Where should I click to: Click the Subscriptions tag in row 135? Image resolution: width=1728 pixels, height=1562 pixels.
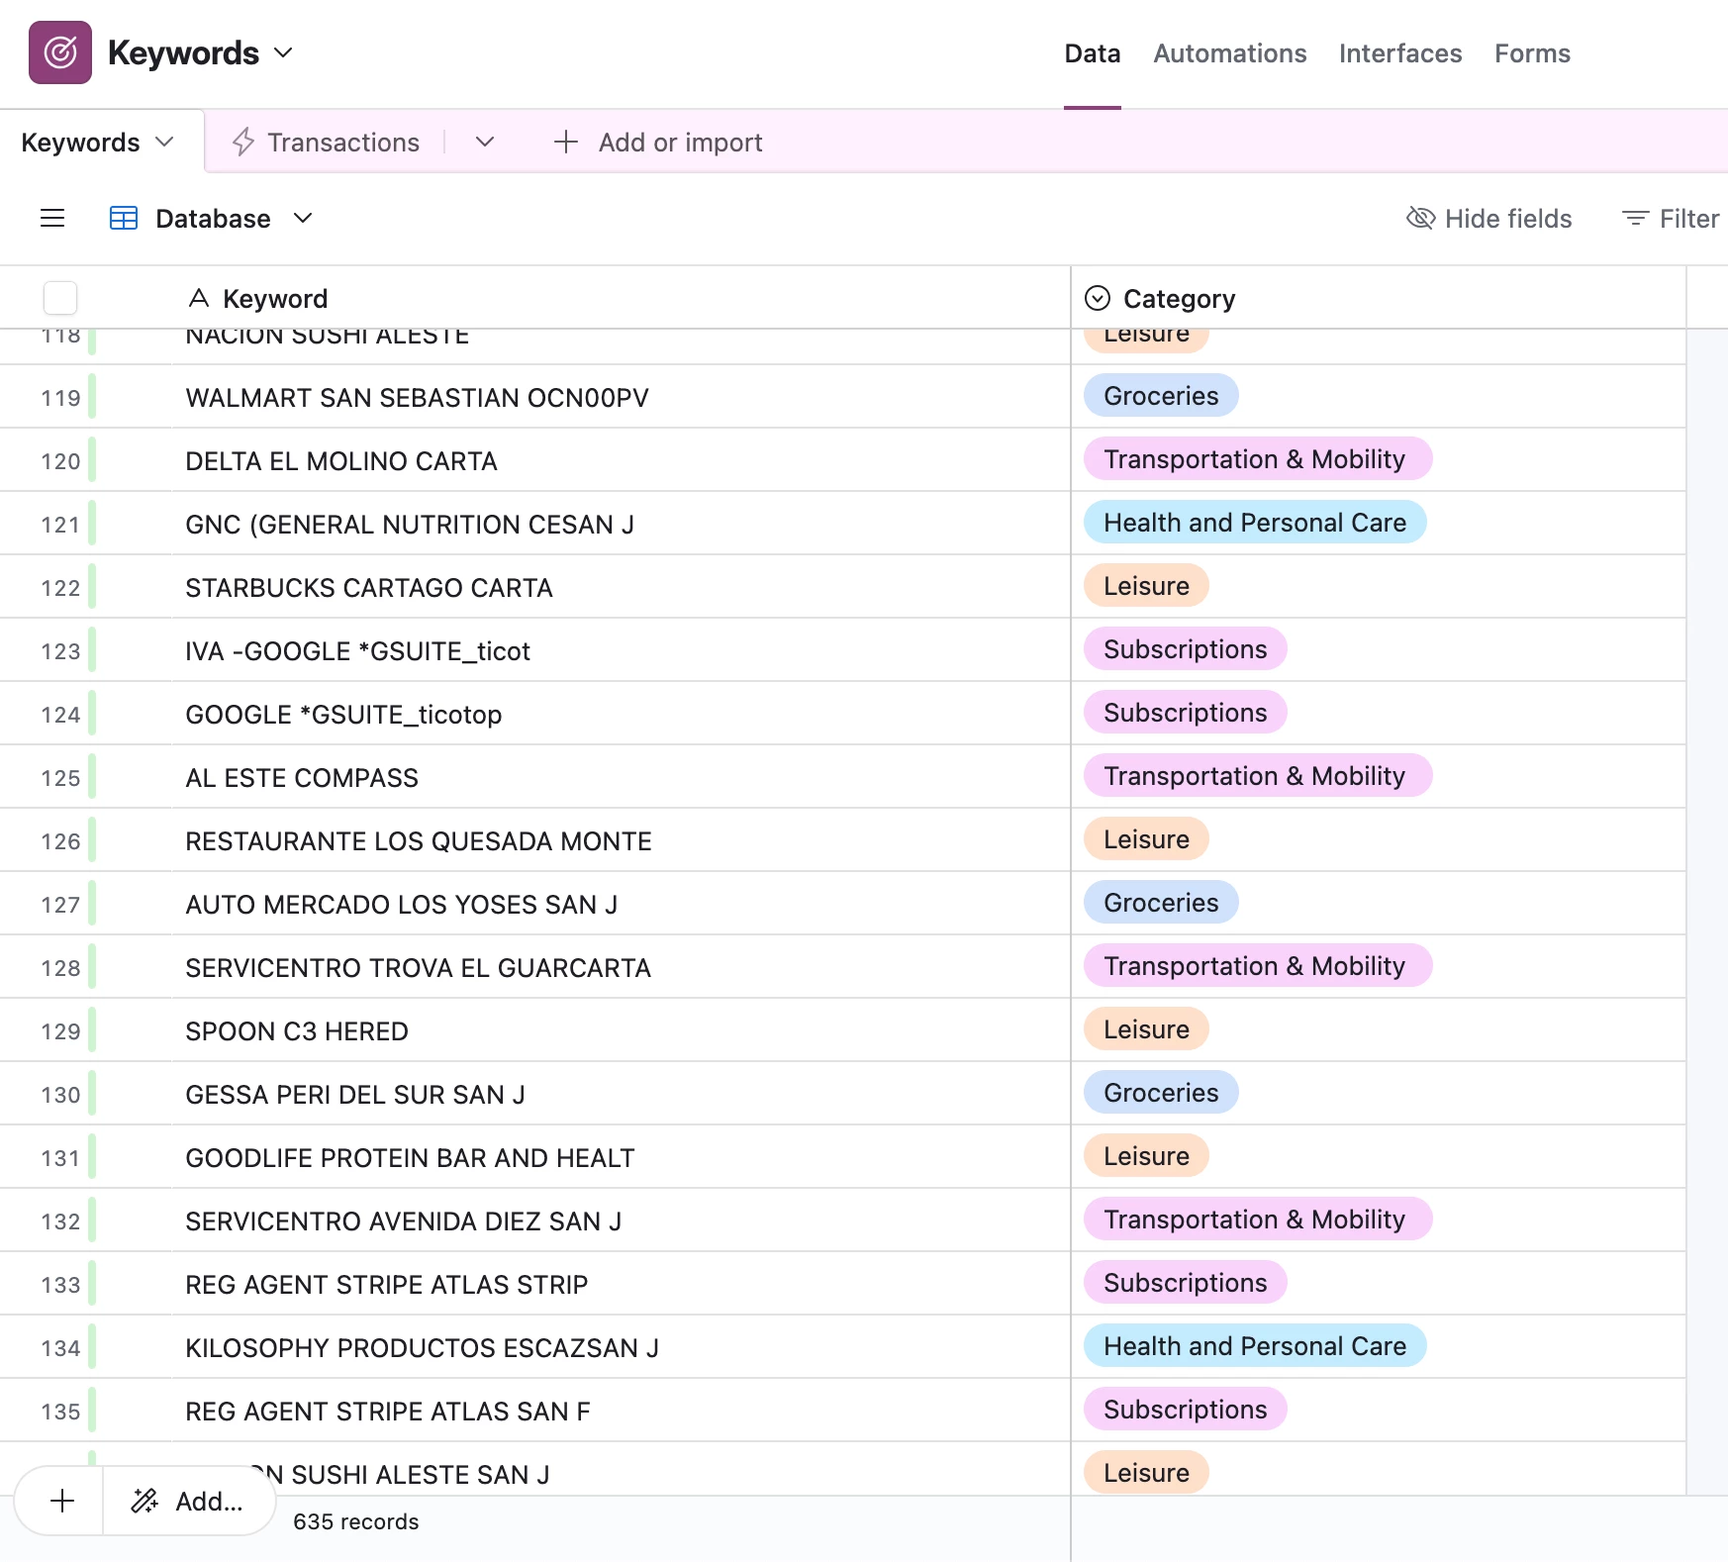[x=1185, y=1410]
